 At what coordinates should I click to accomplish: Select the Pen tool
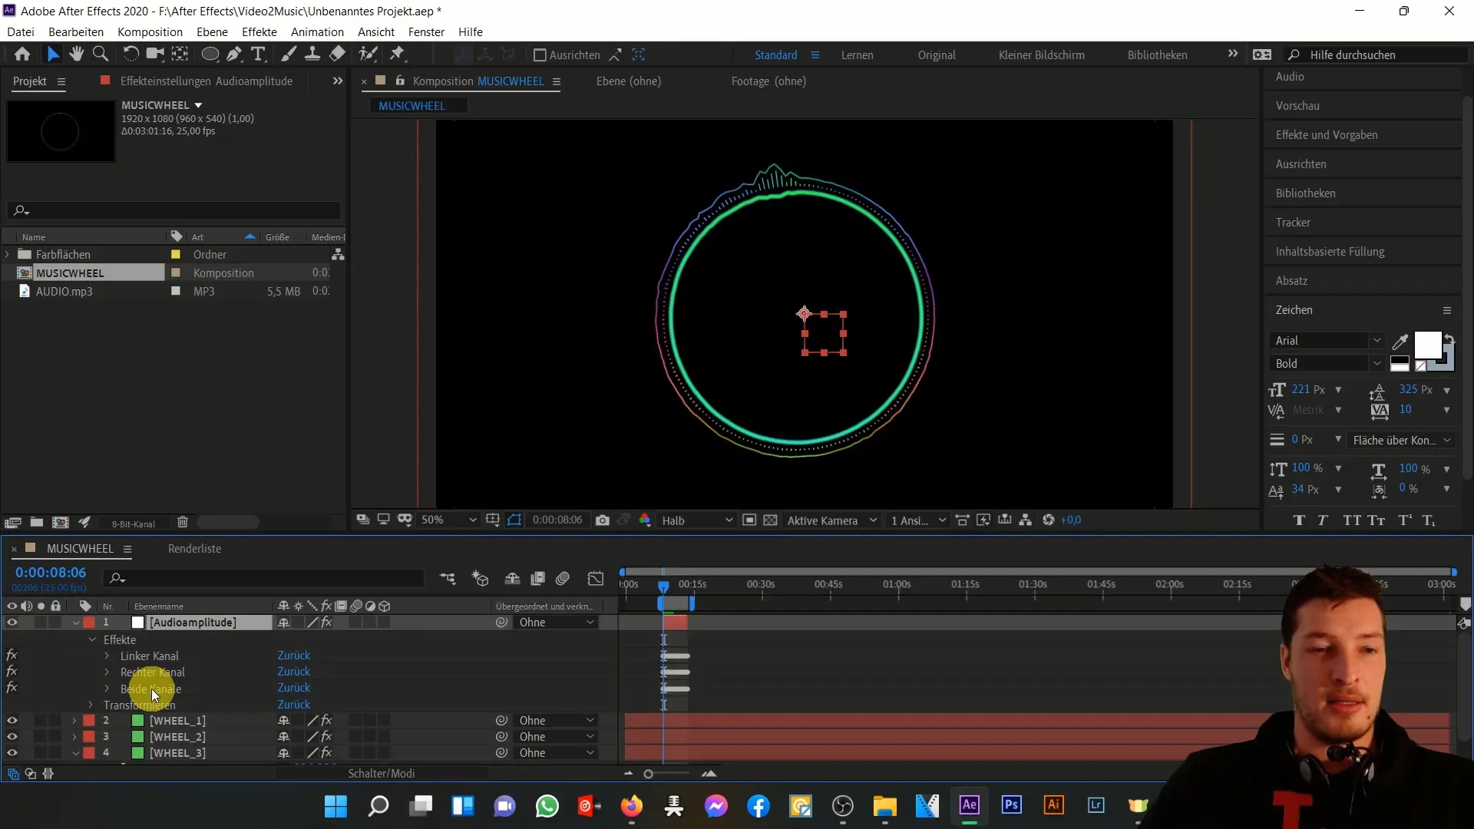pos(234,54)
